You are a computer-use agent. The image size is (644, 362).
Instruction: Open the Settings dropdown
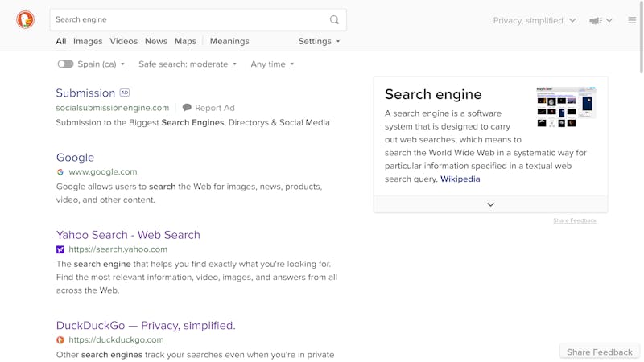[319, 41]
